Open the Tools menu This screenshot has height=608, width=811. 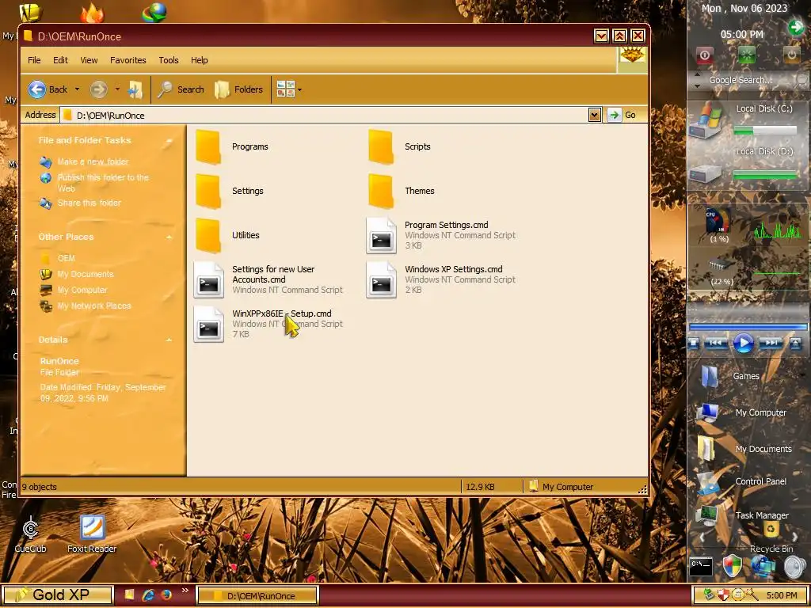pos(169,60)
